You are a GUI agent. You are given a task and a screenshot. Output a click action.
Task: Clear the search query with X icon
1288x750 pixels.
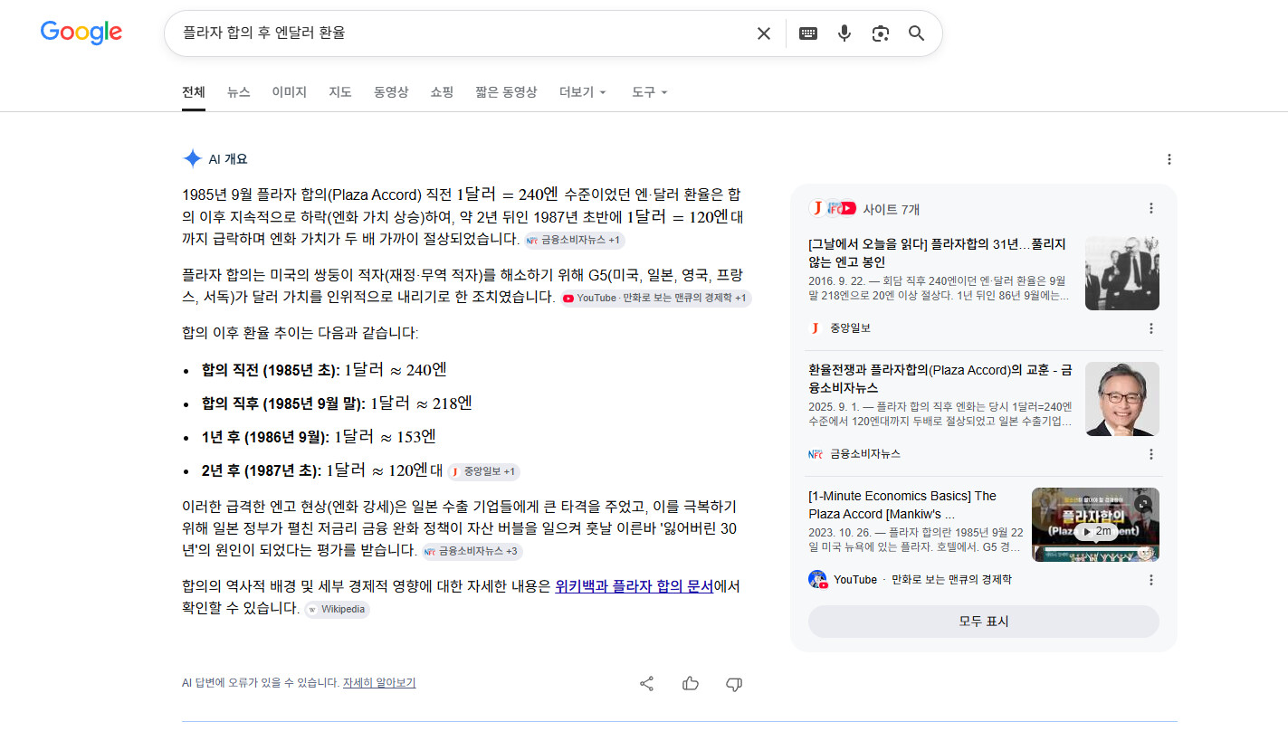(764, 33)
